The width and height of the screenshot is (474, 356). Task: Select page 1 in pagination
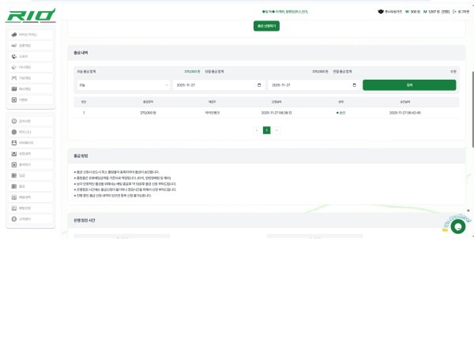point(266,130)
